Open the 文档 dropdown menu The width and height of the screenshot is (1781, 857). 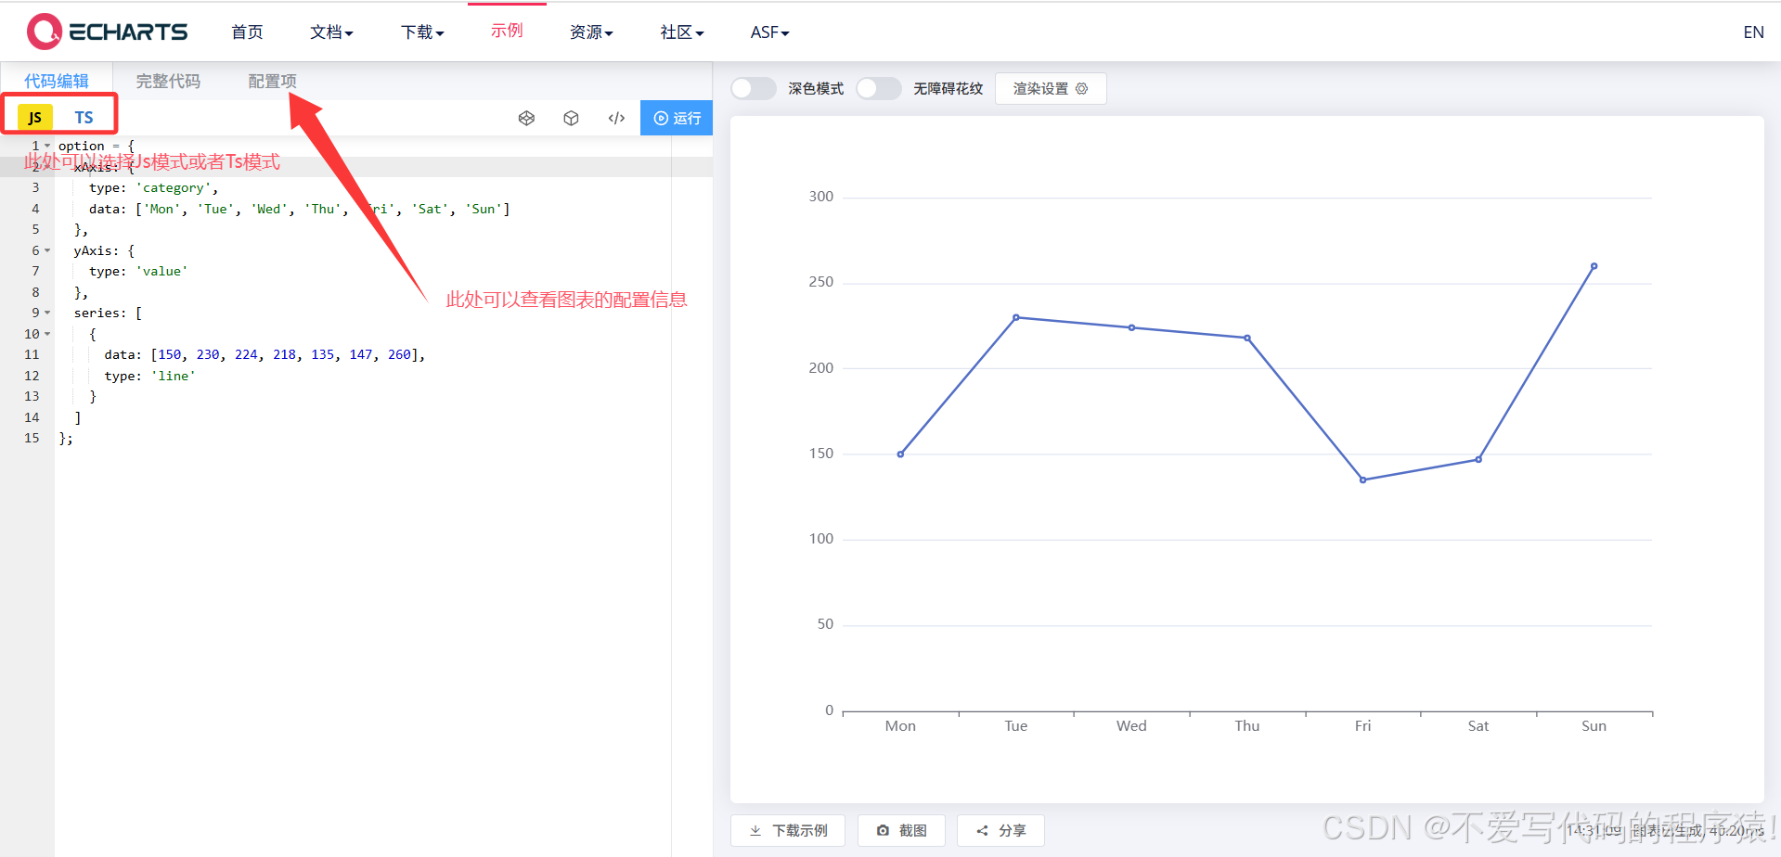[x=331, y=32]
